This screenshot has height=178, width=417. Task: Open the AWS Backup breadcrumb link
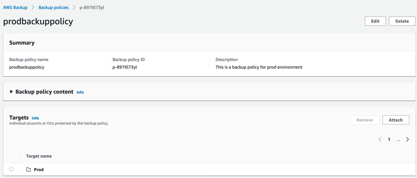tap(15, 8)
